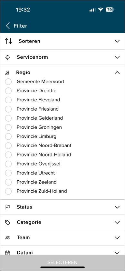Click the map pin icon beside Regio
125x271 pixels.
pos(7,73)
